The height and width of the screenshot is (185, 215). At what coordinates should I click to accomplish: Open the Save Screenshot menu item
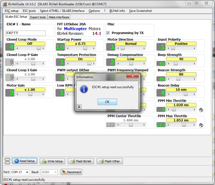140,11
